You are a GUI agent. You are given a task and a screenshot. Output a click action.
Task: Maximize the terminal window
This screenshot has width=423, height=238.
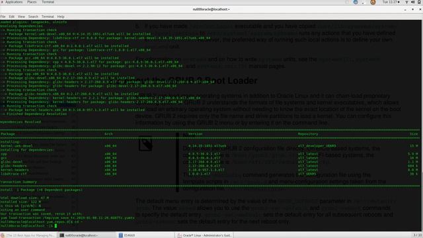tap(412, 9)
